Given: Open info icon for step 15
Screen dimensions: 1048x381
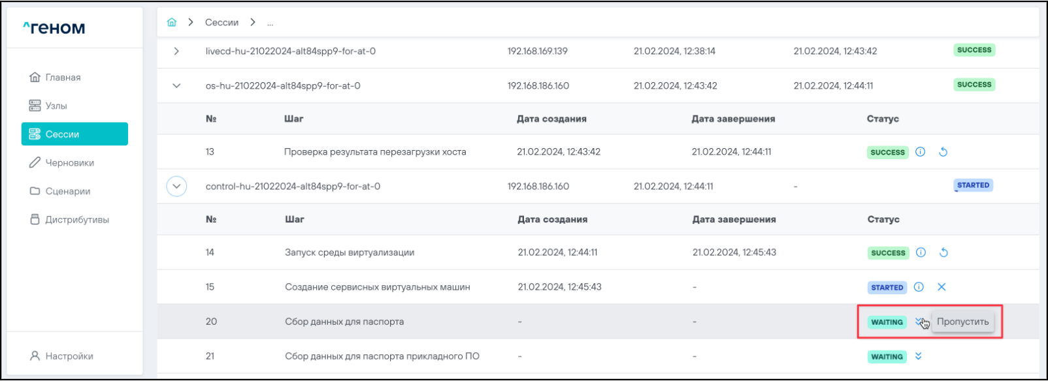Looking at the screenshot, I should click(x=919, y=287).
